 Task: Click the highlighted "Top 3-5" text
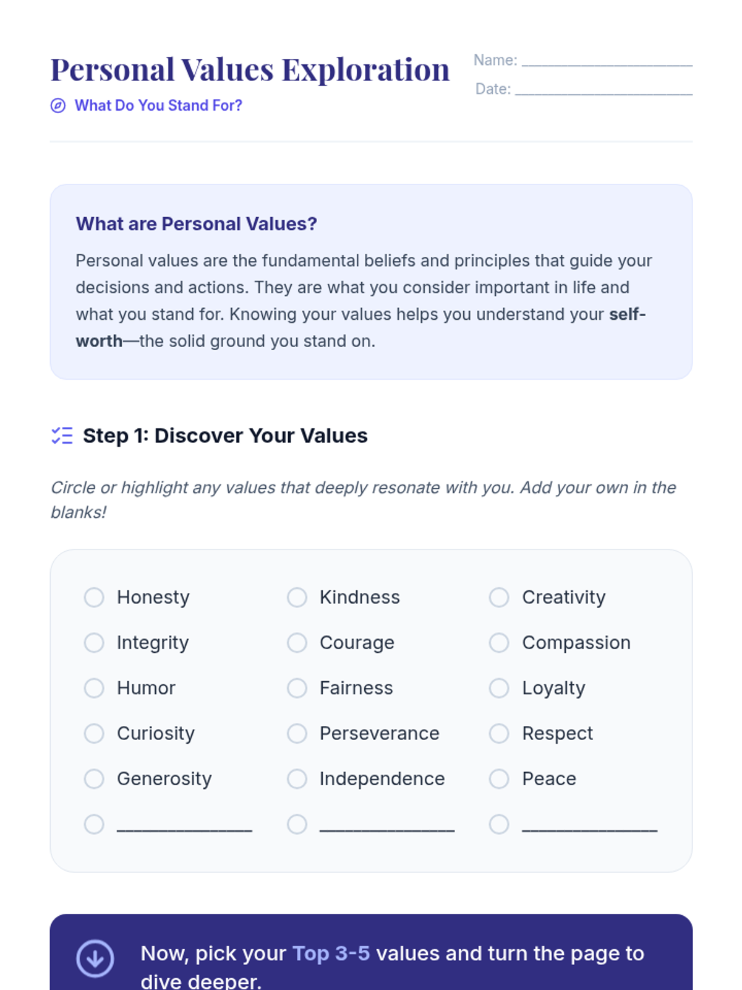pos(331,953)
